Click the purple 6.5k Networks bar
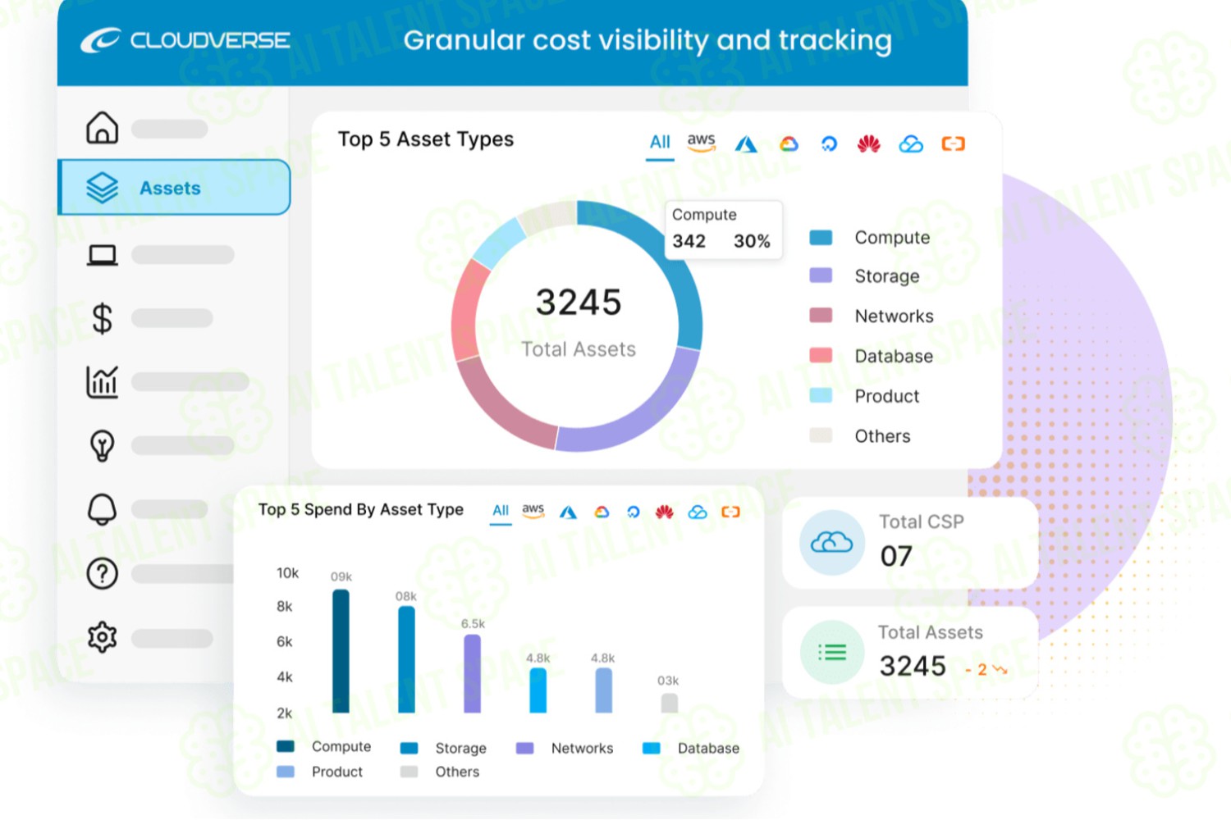Viewport: 1231px width, 820px height. (x=473, y=673)
